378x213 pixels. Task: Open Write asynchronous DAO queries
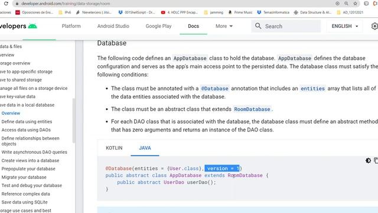click(34, 152)
